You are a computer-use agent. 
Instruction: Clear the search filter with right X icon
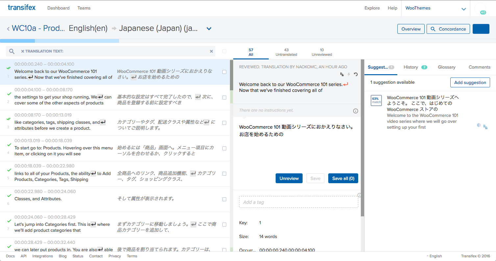click(211, 51)
